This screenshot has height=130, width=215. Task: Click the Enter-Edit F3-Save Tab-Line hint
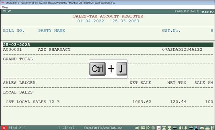tap(103, 128)
